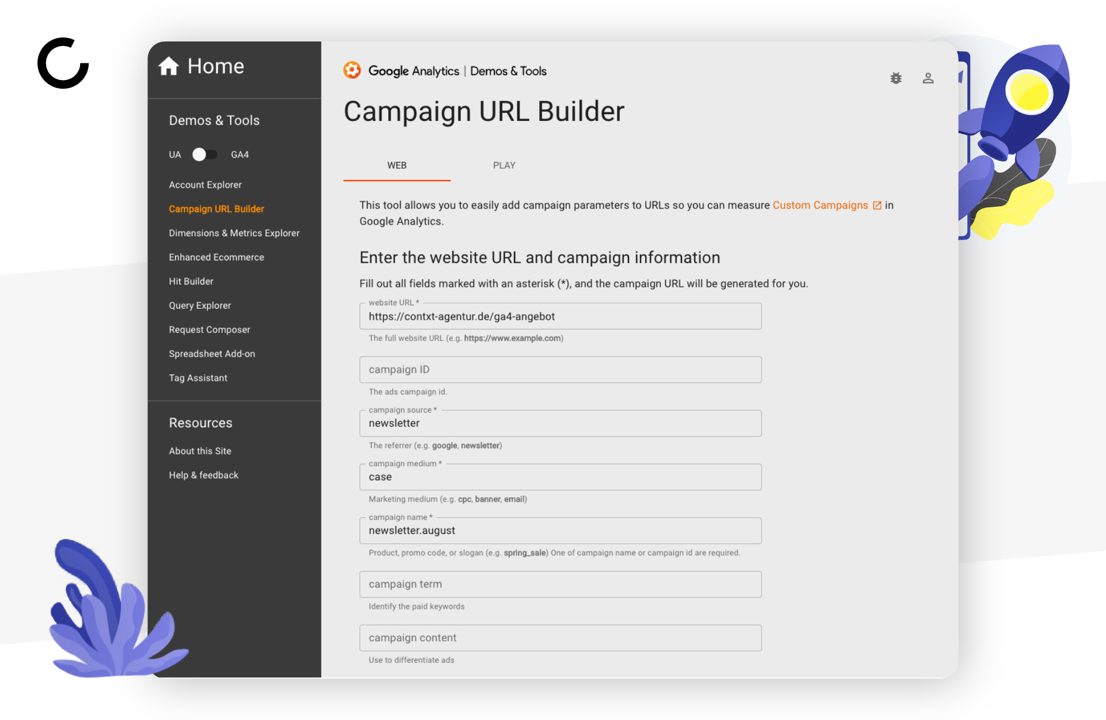Open Help & feedback link
The width and height of the screenshot is (1106, 720).
(203, 475)
